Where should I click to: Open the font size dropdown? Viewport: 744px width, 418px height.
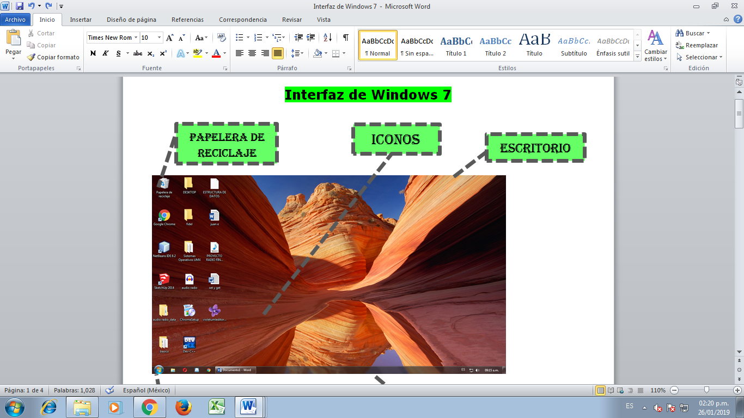(160, 38)
